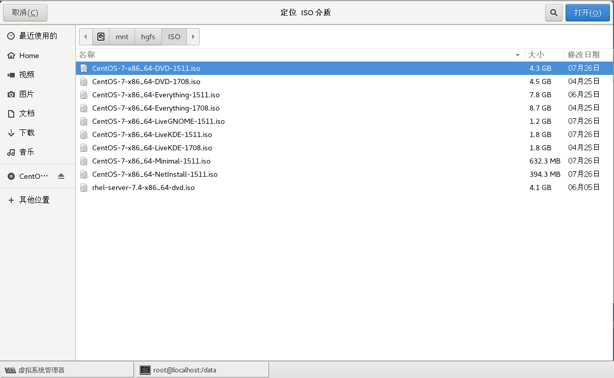Click the music note icon beside 音乐
The width and height of the screenshot is (614, 378).
pos(11,152)
